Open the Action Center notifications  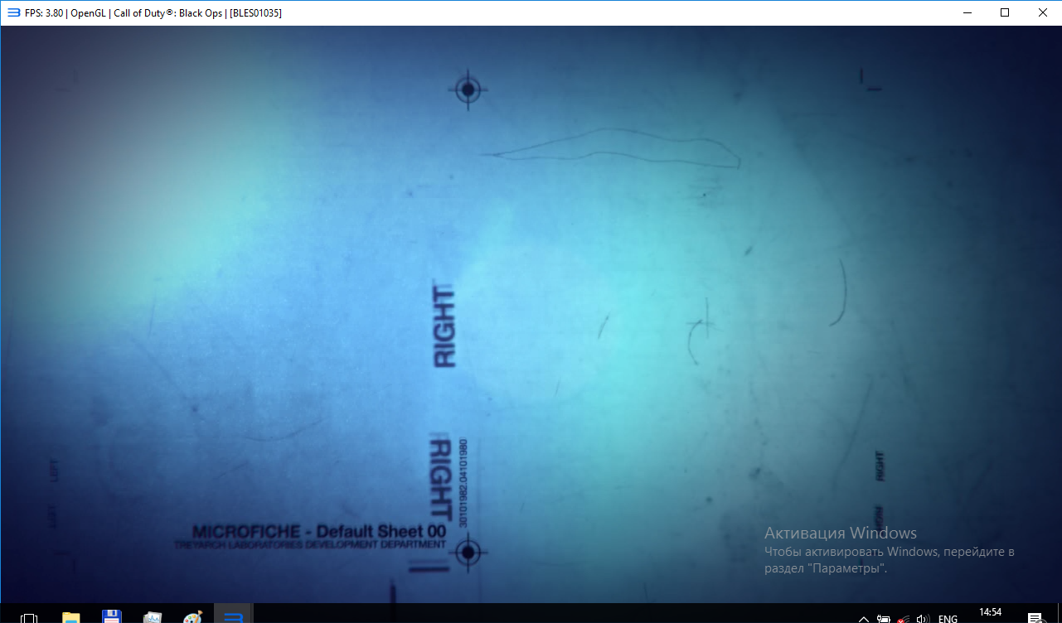1035,618
